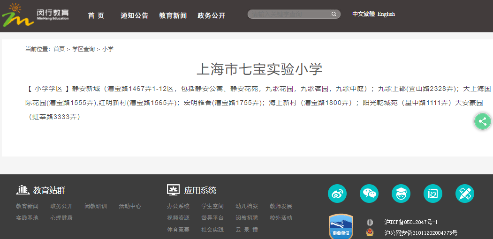The width and height of the screenshot is (493, 239).
Task: Click the police emblem beside 沪公网安备
Action: (370, 232)
